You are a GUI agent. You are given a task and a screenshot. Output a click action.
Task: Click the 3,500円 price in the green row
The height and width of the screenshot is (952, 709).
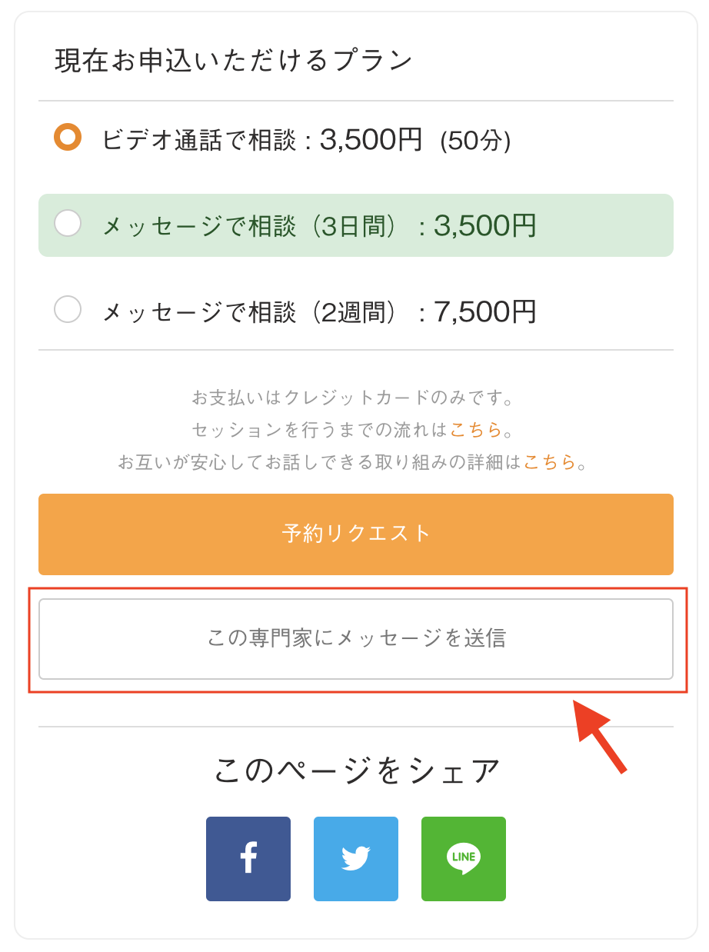pyautogui.click(x=484, y=225)
